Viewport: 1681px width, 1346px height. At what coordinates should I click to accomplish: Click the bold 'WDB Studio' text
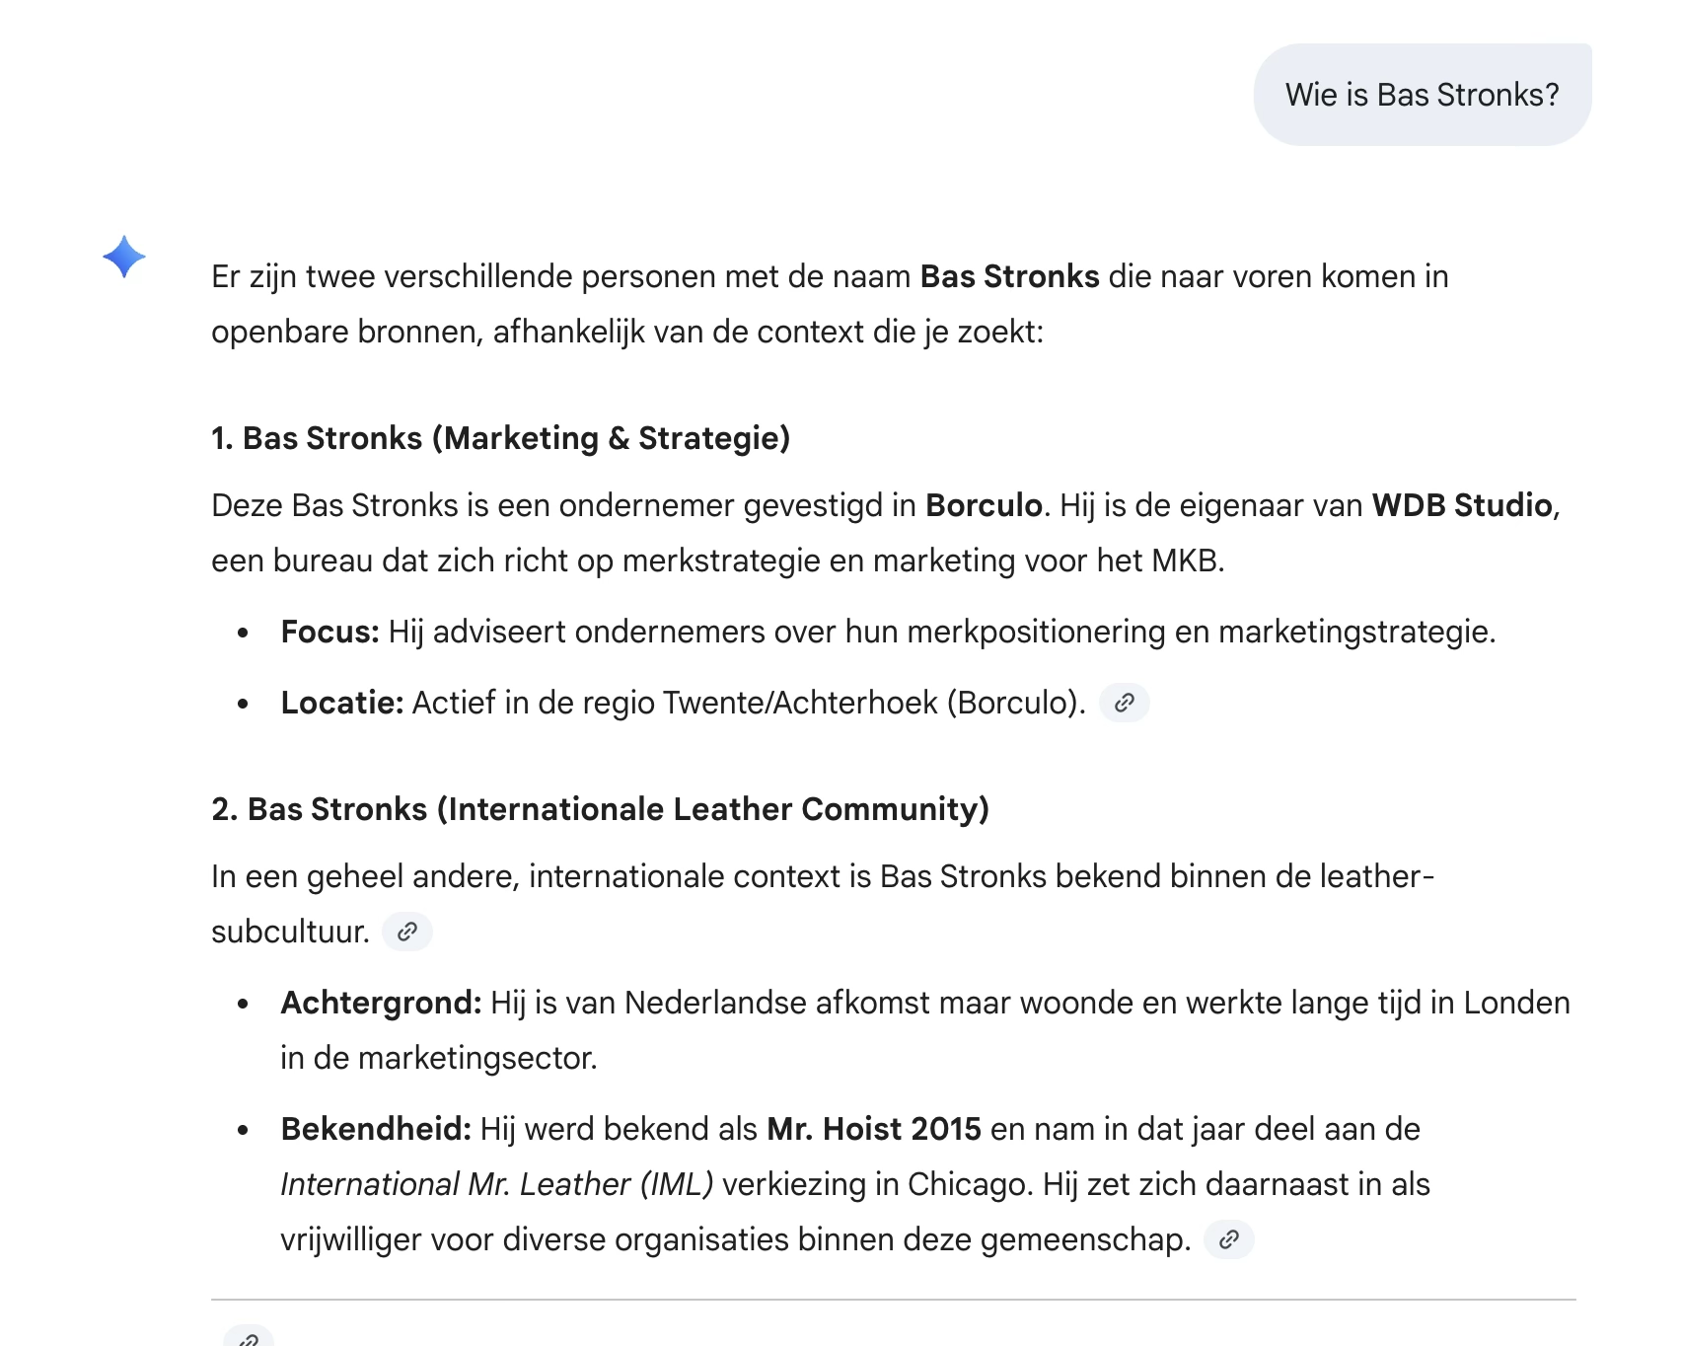click(1462, 508)
